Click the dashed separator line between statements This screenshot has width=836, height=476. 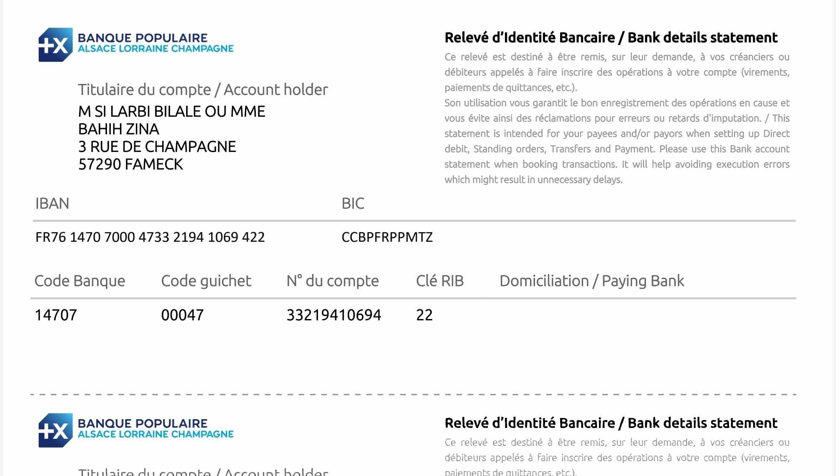pyautogui.click(x=413, y=394)
